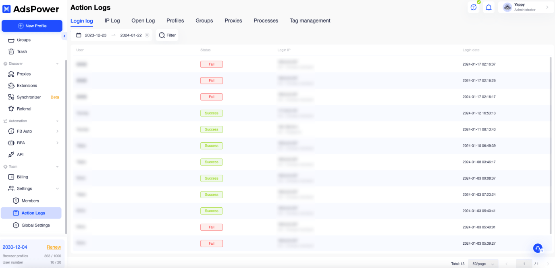Collapse the Team section
The width and height of the screenshot is (555, 268).
click(x=57, y=167)
